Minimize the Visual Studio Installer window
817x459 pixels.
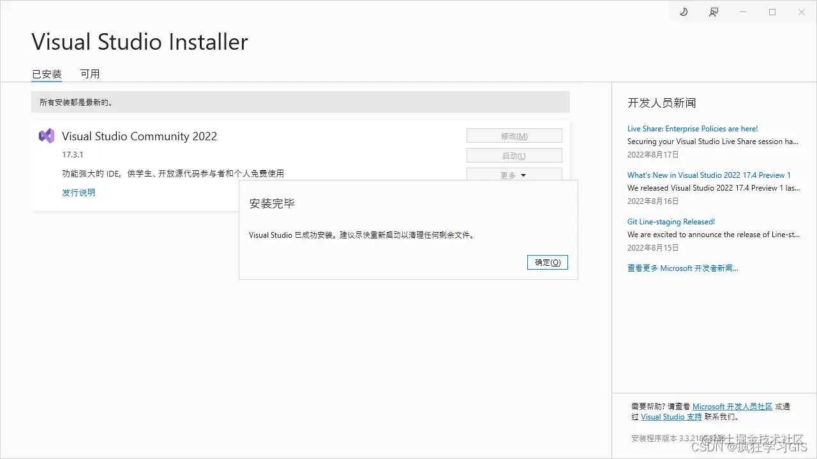click(743, 12)
